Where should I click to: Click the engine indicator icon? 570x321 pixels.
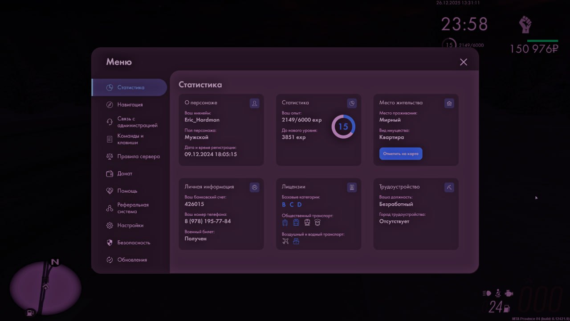tap(509, 293)
